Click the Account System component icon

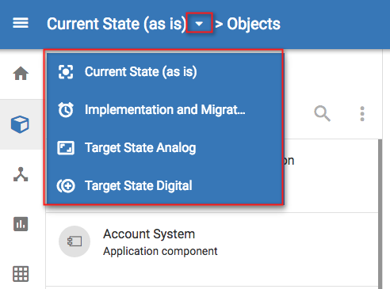tap(75, 241)
